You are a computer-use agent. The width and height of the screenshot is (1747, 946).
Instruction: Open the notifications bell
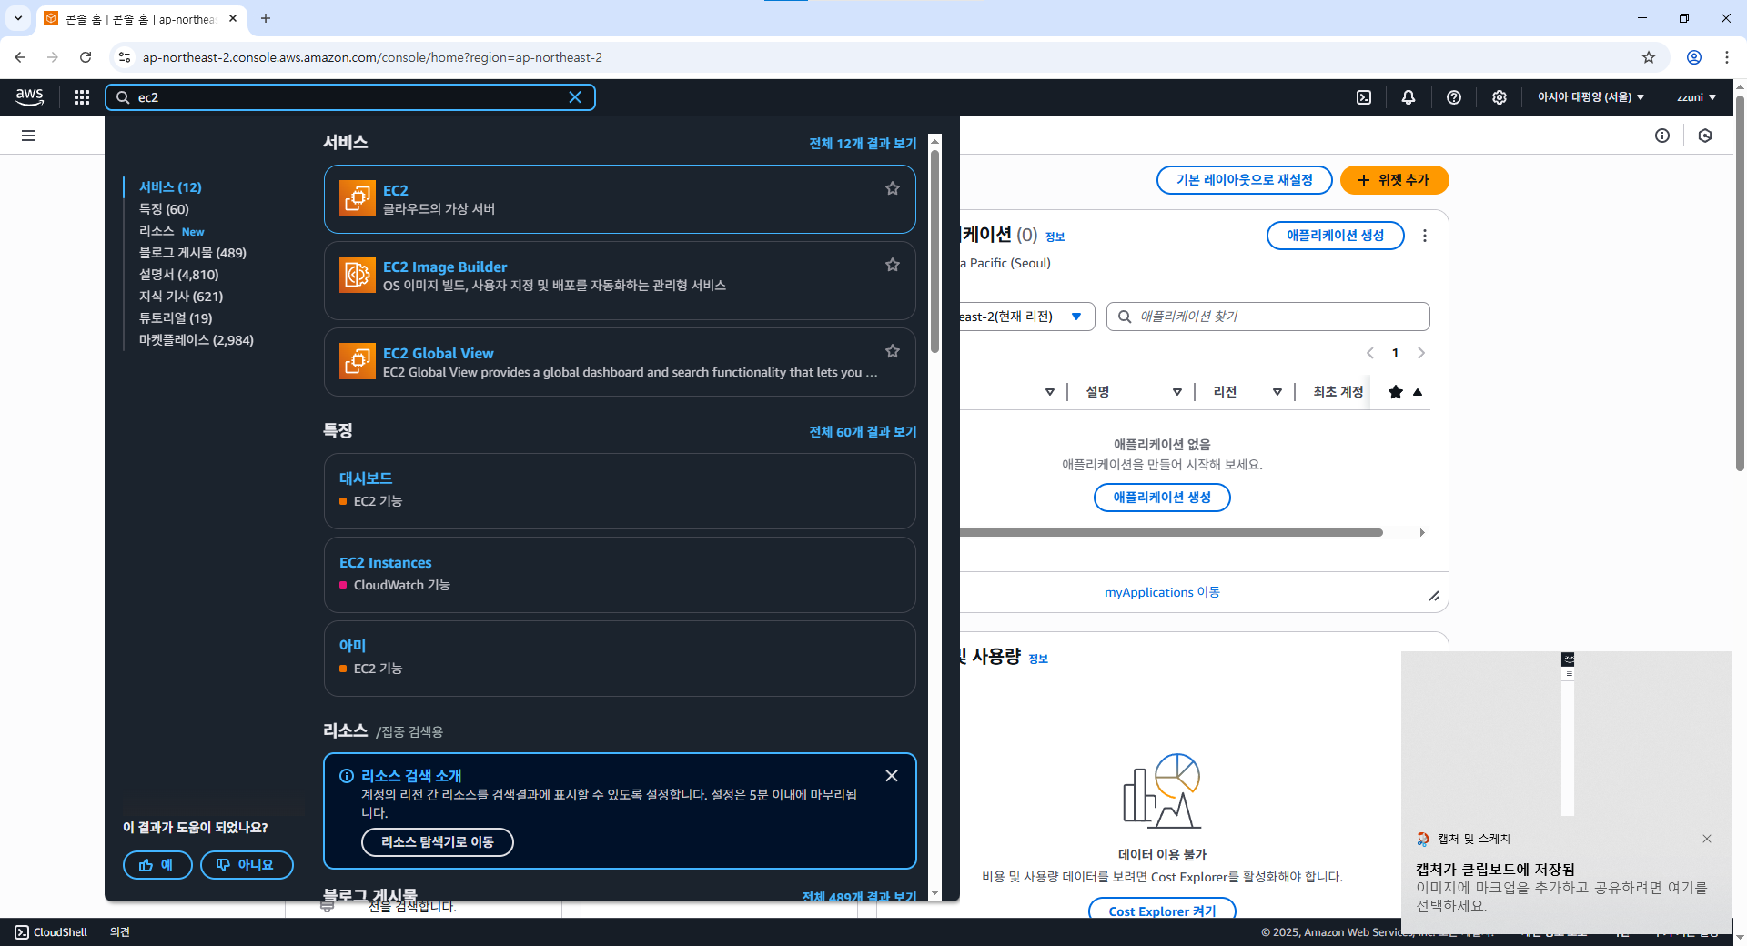[x=1409, y=97]
